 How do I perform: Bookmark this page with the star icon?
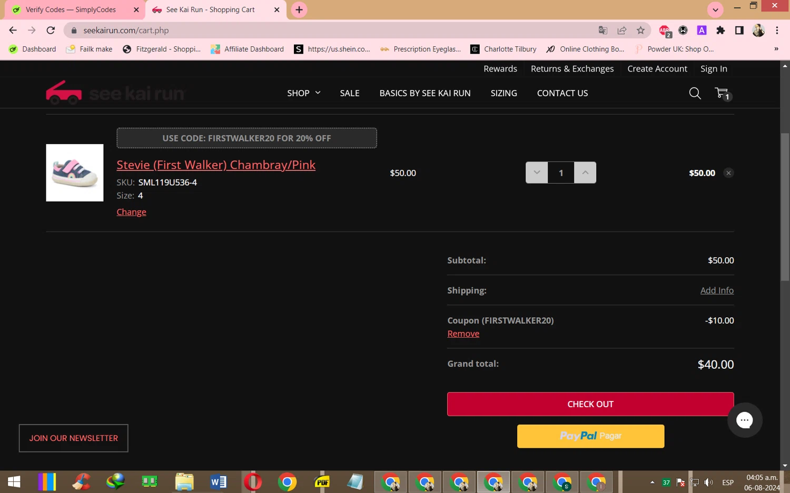point(640,31)
